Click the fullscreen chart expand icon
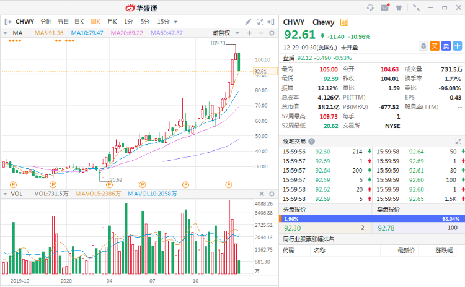This screenshot has width=465, height=287. point(260,22)
